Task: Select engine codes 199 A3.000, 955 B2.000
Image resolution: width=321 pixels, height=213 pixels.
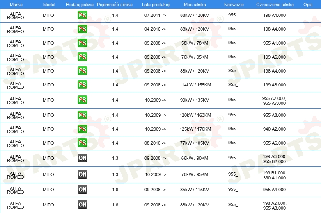Action: (x=275, y=159)
